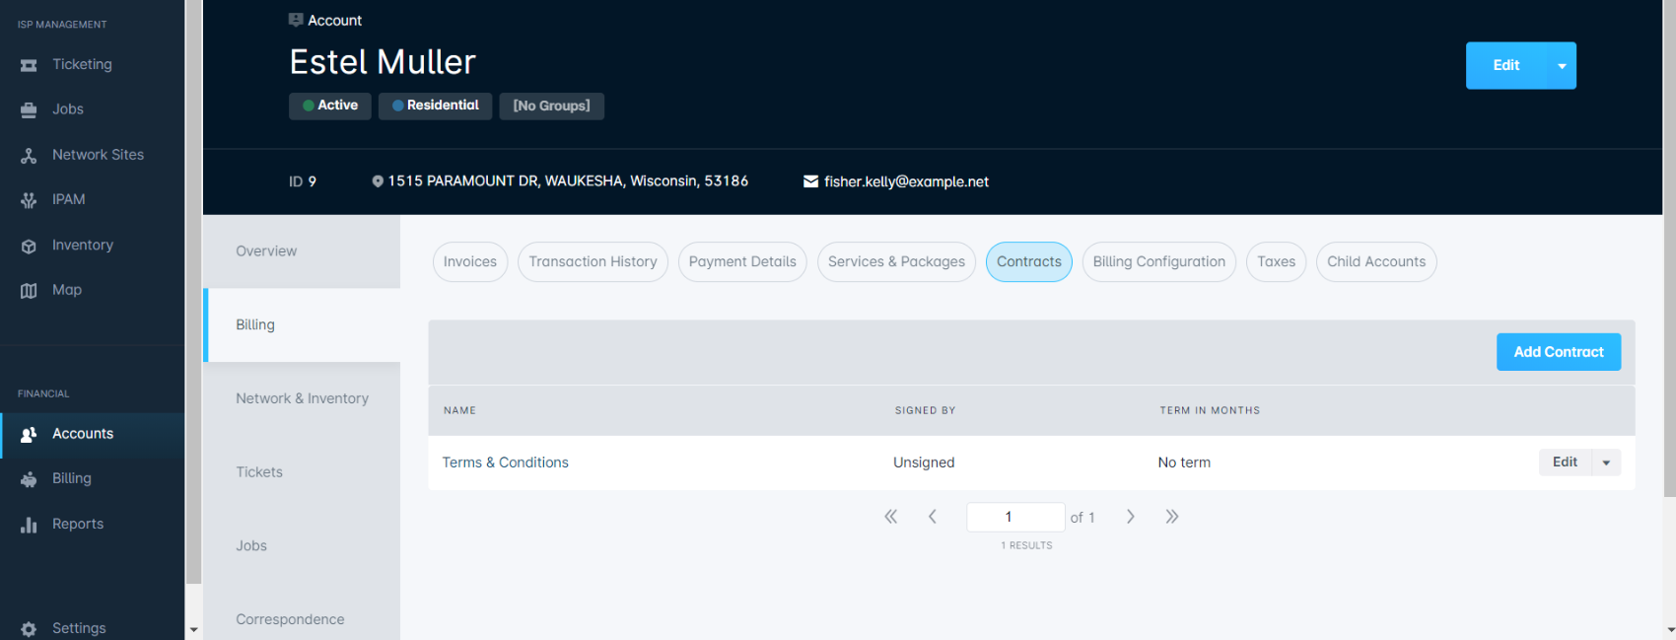Open dropdown arrow beside account Edit button
Image resolution: width=1676 pixels, height=640 pixels.
point(1562,66)
